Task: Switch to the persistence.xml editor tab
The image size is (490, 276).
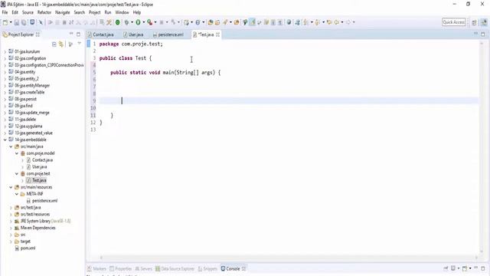Action: (168, 34)
